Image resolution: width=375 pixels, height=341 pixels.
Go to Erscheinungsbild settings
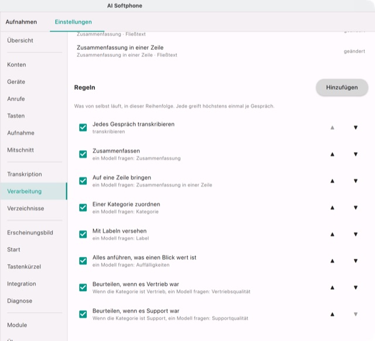33,232
